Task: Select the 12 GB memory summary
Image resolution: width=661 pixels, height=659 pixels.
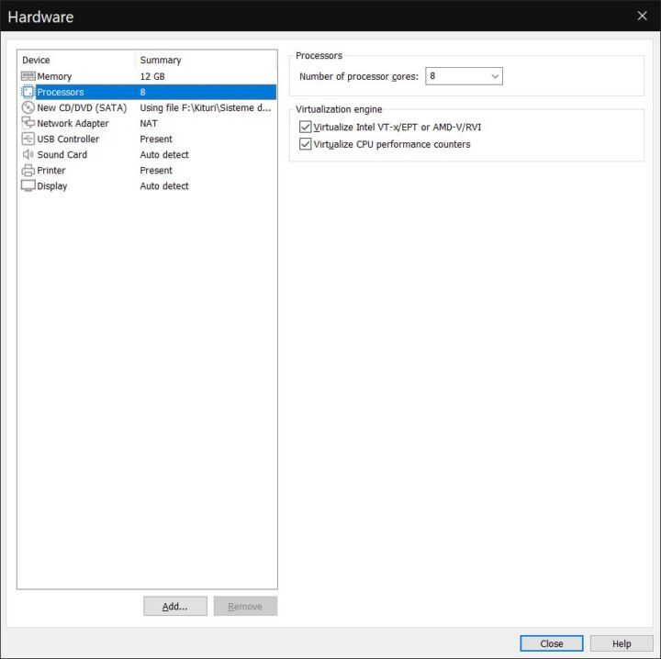Action: point(152,76)
